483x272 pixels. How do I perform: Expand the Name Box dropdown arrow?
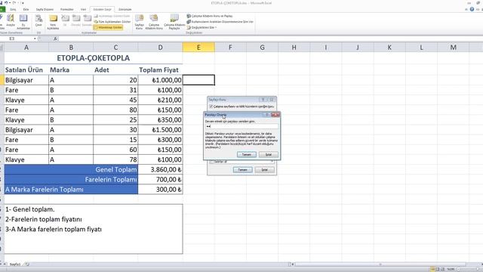click(x=35, y=39)
